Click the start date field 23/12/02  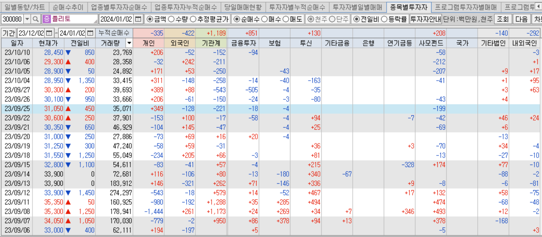(31, 33)
